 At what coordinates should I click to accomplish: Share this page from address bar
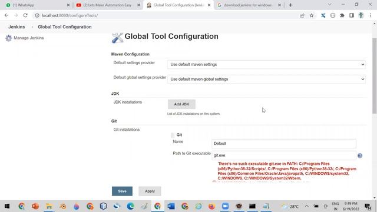click(302, 15)
